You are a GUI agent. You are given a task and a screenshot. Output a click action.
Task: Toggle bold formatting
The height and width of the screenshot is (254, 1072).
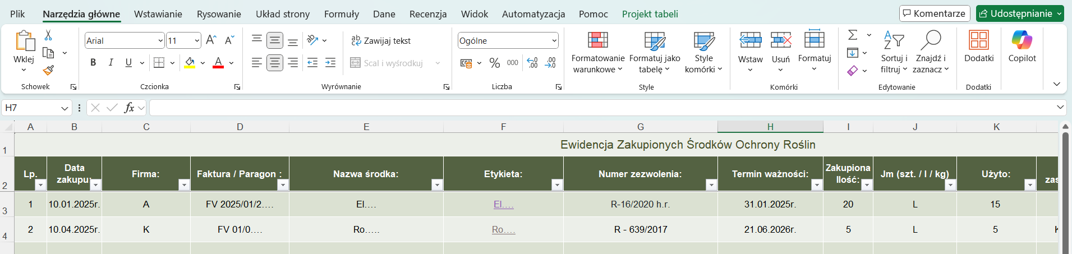click(x=93, y=63)
